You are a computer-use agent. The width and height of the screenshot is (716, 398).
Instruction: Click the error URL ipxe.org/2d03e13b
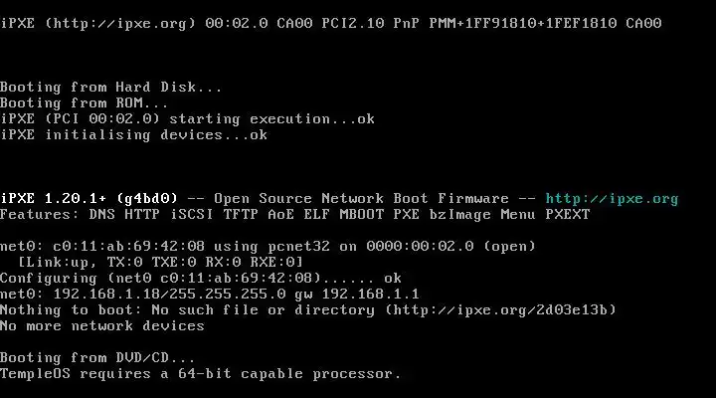point(500,310)
